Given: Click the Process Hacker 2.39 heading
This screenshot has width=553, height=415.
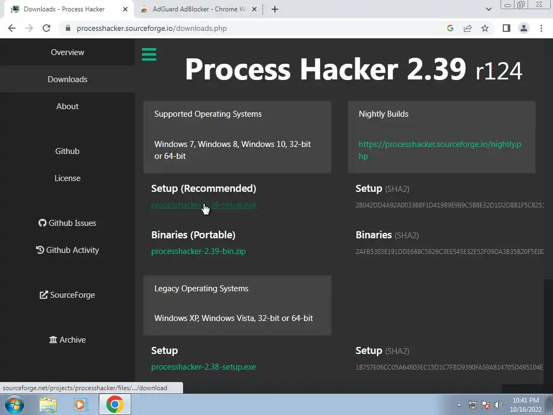Looking at the screenshot, I should 353,69.
